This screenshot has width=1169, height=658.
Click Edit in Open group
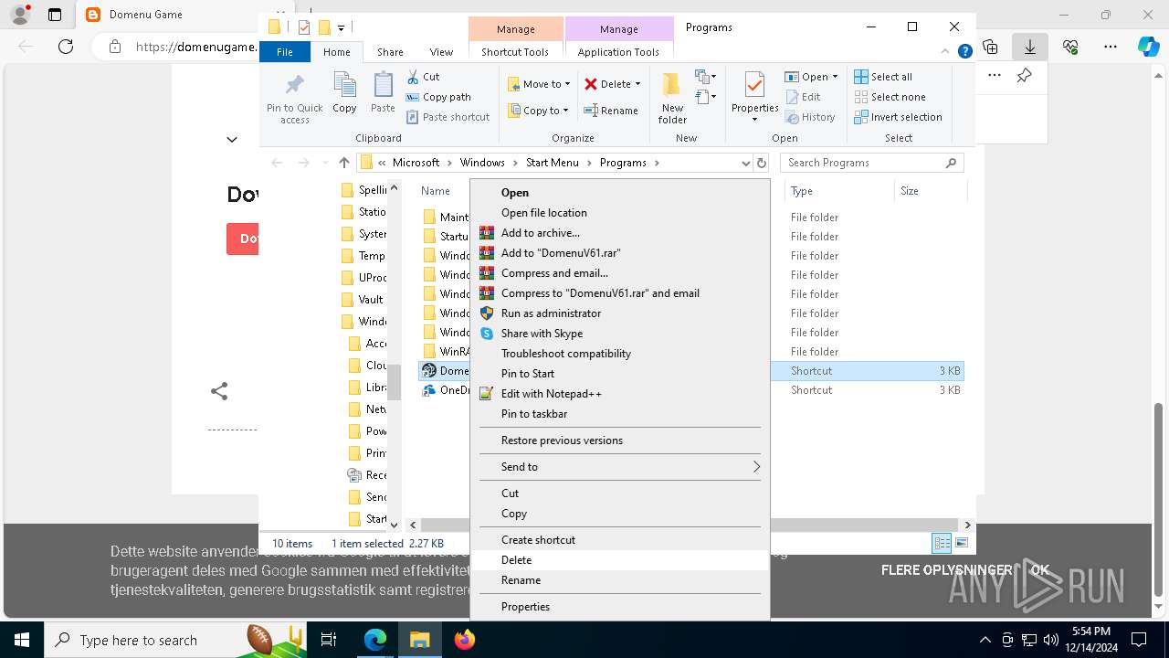point(802,97)
